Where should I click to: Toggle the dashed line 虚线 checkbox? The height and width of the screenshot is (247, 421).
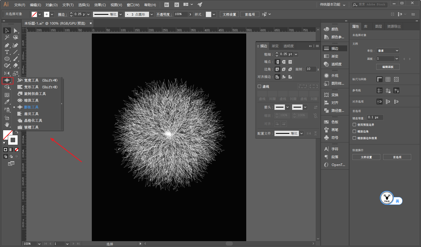[x=259, y=86]
